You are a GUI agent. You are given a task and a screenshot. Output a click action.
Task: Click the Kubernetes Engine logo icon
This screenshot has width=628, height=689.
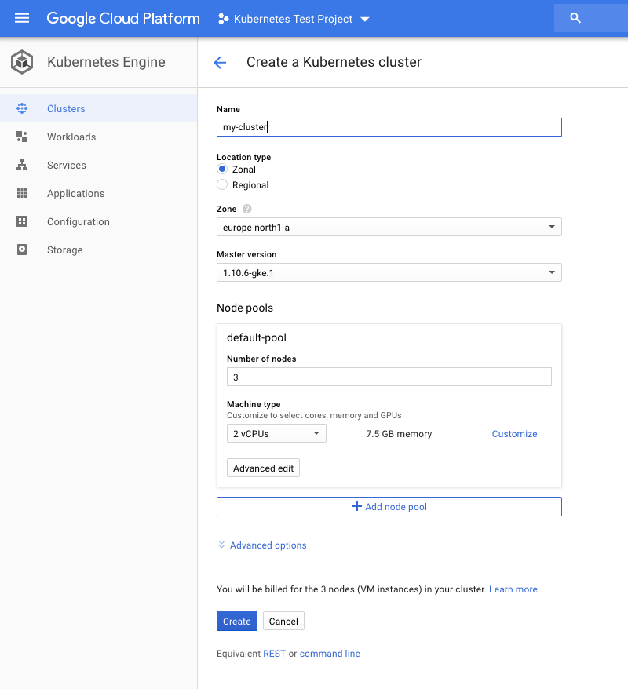point(22,62)
